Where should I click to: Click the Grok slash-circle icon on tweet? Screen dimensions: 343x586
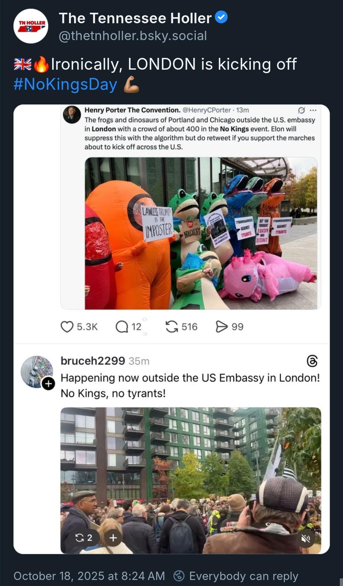[301, 110]
